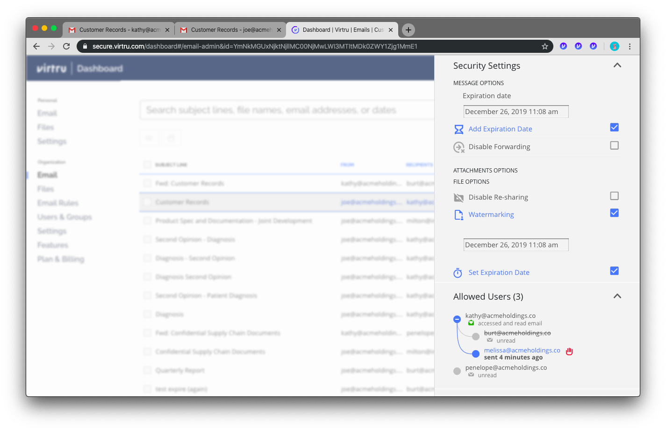Click the second Virtru extension icon in the toolbar
The height and width of the screenshot is (431, 666).
[579, 46]
